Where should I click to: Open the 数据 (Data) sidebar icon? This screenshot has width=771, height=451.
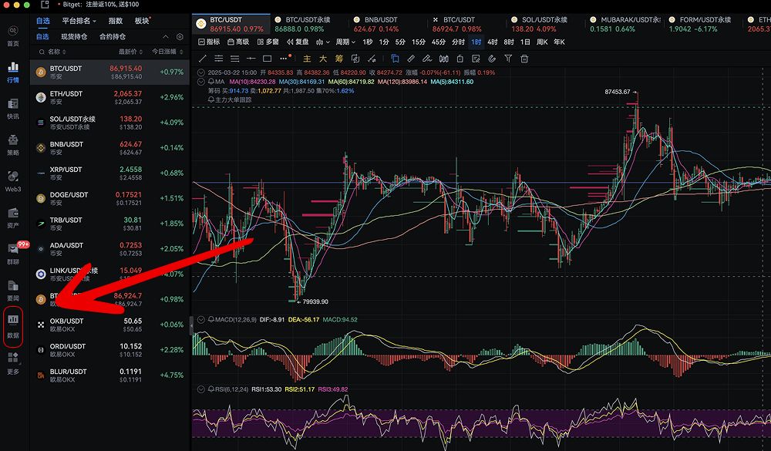coord(13,325)
